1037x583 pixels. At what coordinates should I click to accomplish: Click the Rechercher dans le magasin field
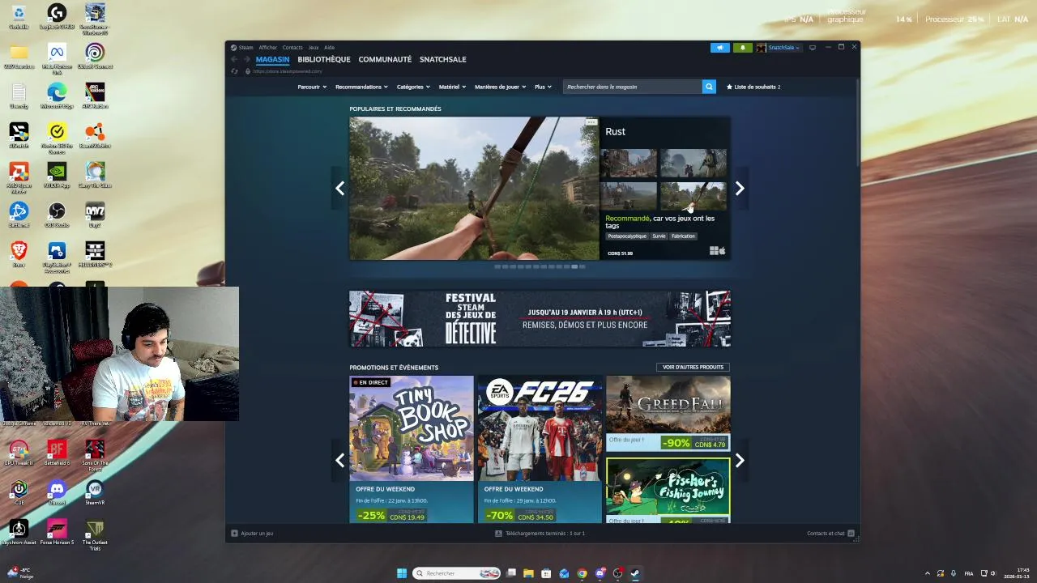633,87
